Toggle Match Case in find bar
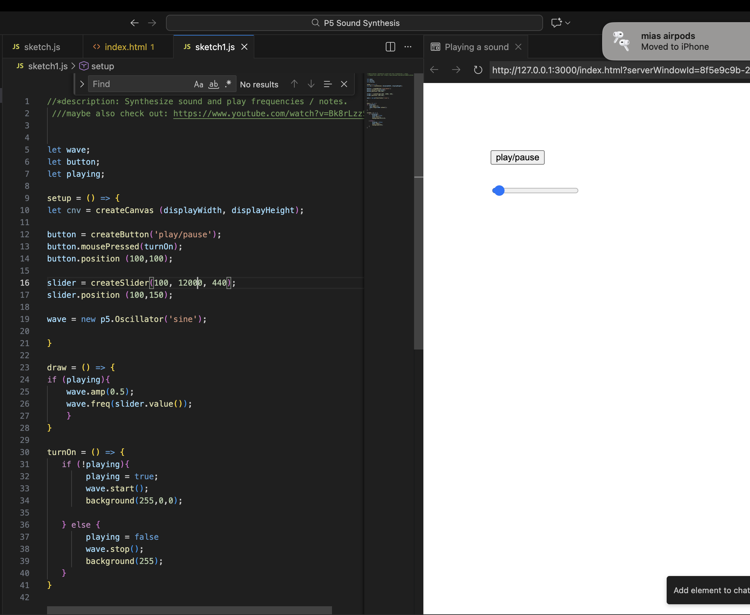This screenshot has height=615, width=750. [198, 84]
